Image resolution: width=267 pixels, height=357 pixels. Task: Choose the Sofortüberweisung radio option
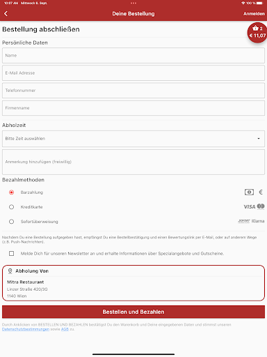click(11, 222)
